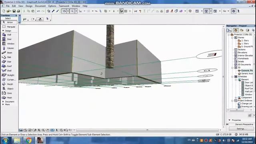Select the Roof tool in Toolbox
This screenshot has height=144, width=256.
pyautogui.click(x=9, y=66)
